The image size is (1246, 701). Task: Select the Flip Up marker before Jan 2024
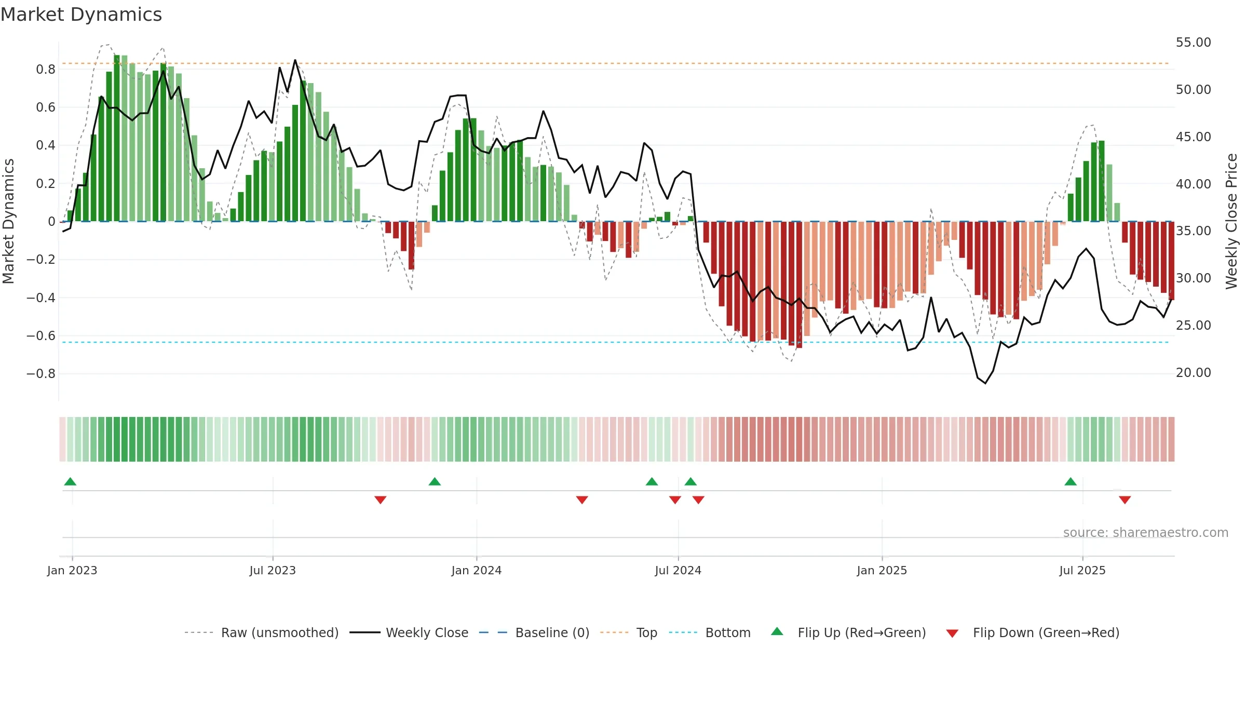(x=435, y=481)
